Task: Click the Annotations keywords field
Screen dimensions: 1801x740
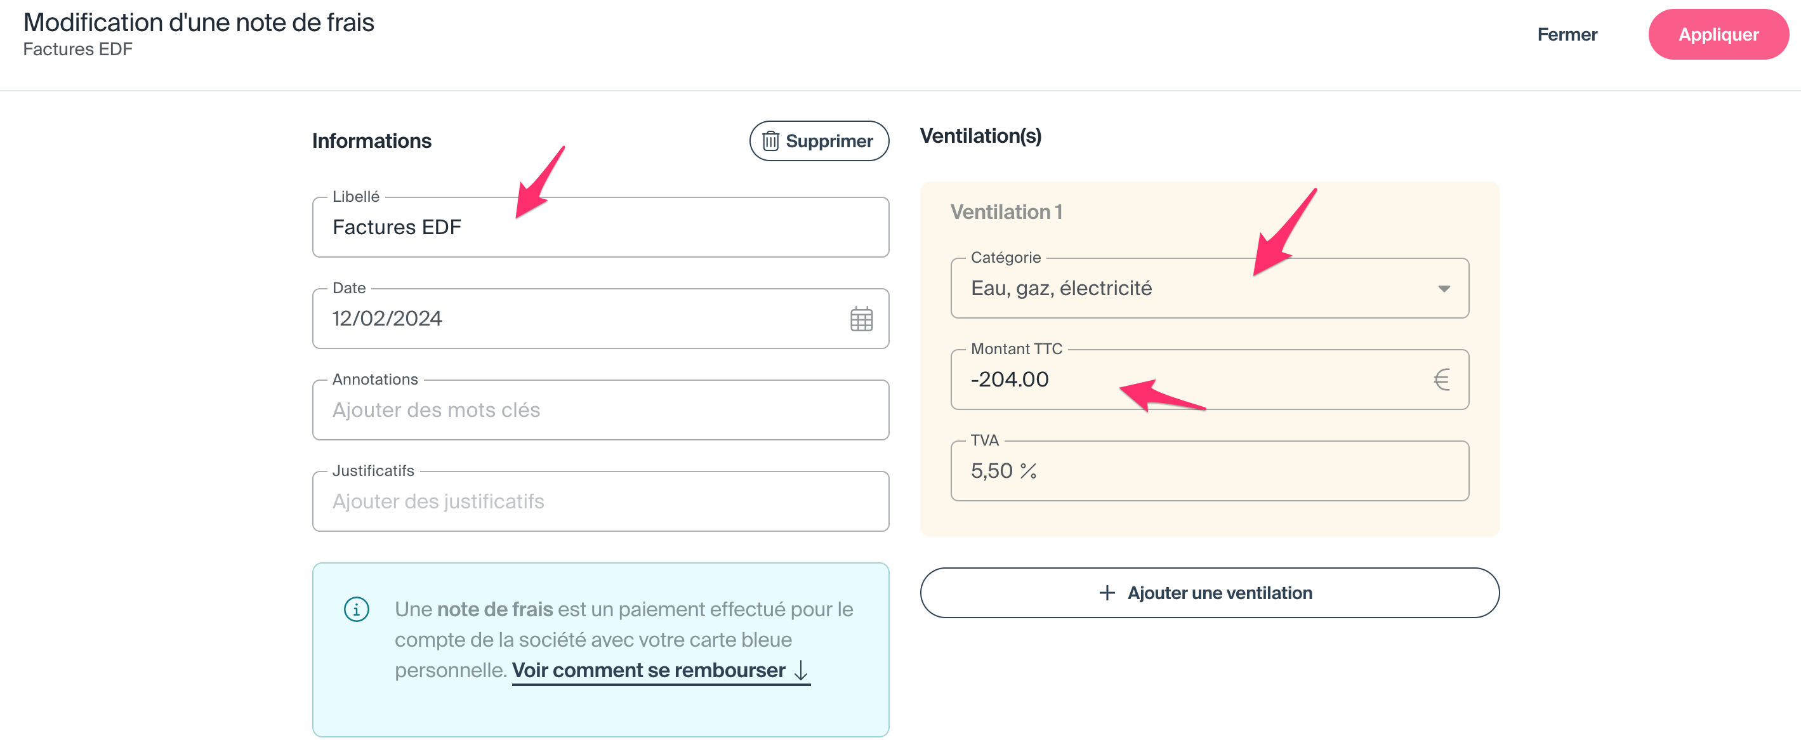Action: coord(600,411)
